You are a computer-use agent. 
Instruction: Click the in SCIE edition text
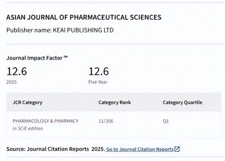[x=28, y=128]
